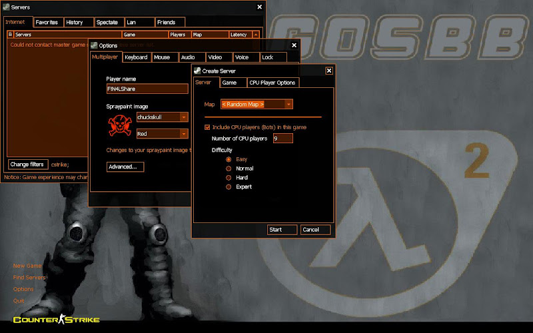Open the Video tab in Options
Viewport: 533px width, 333px height.
tap(219, 57)
